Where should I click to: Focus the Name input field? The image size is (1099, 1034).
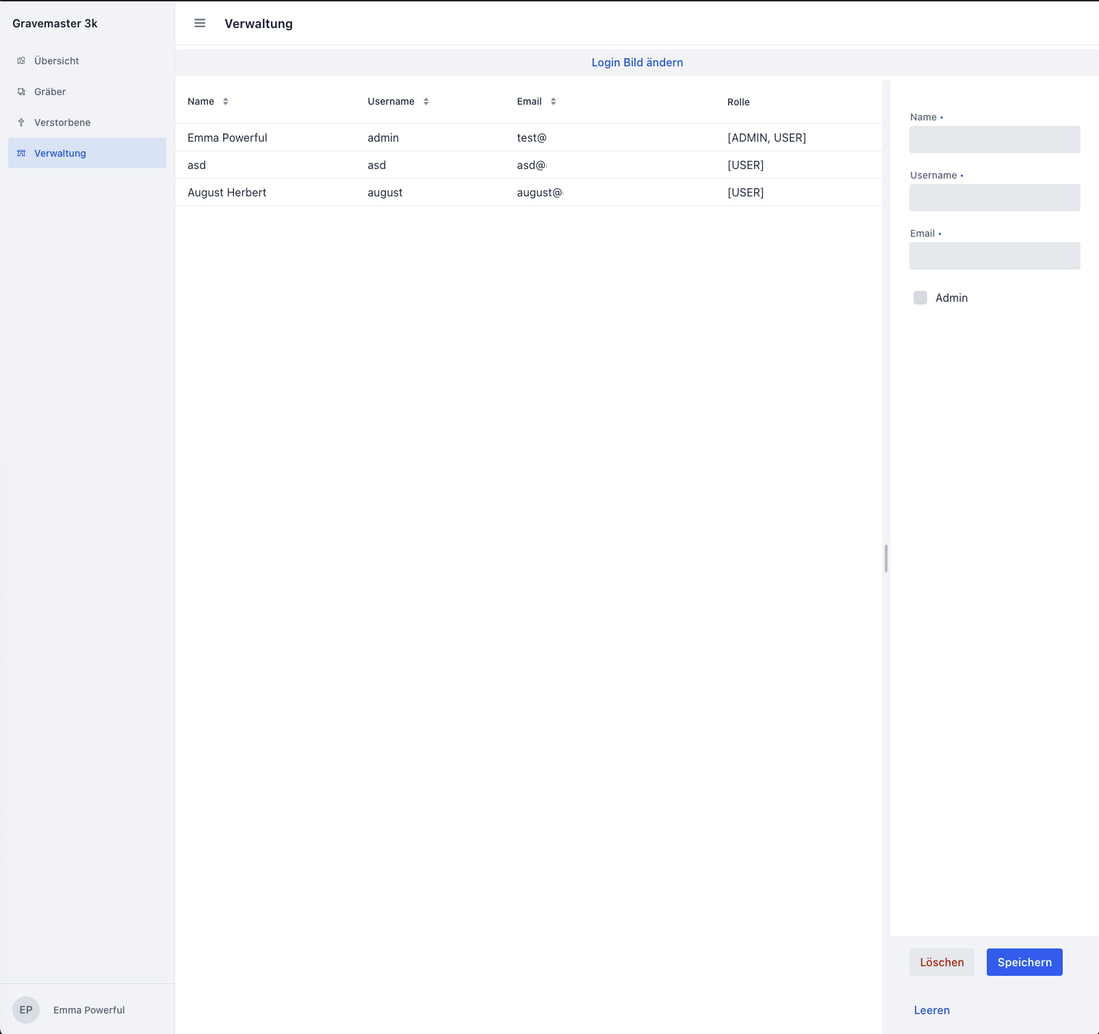point(995,140)
